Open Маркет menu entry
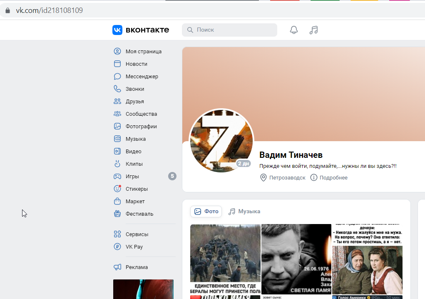 [x=135, y=202]
